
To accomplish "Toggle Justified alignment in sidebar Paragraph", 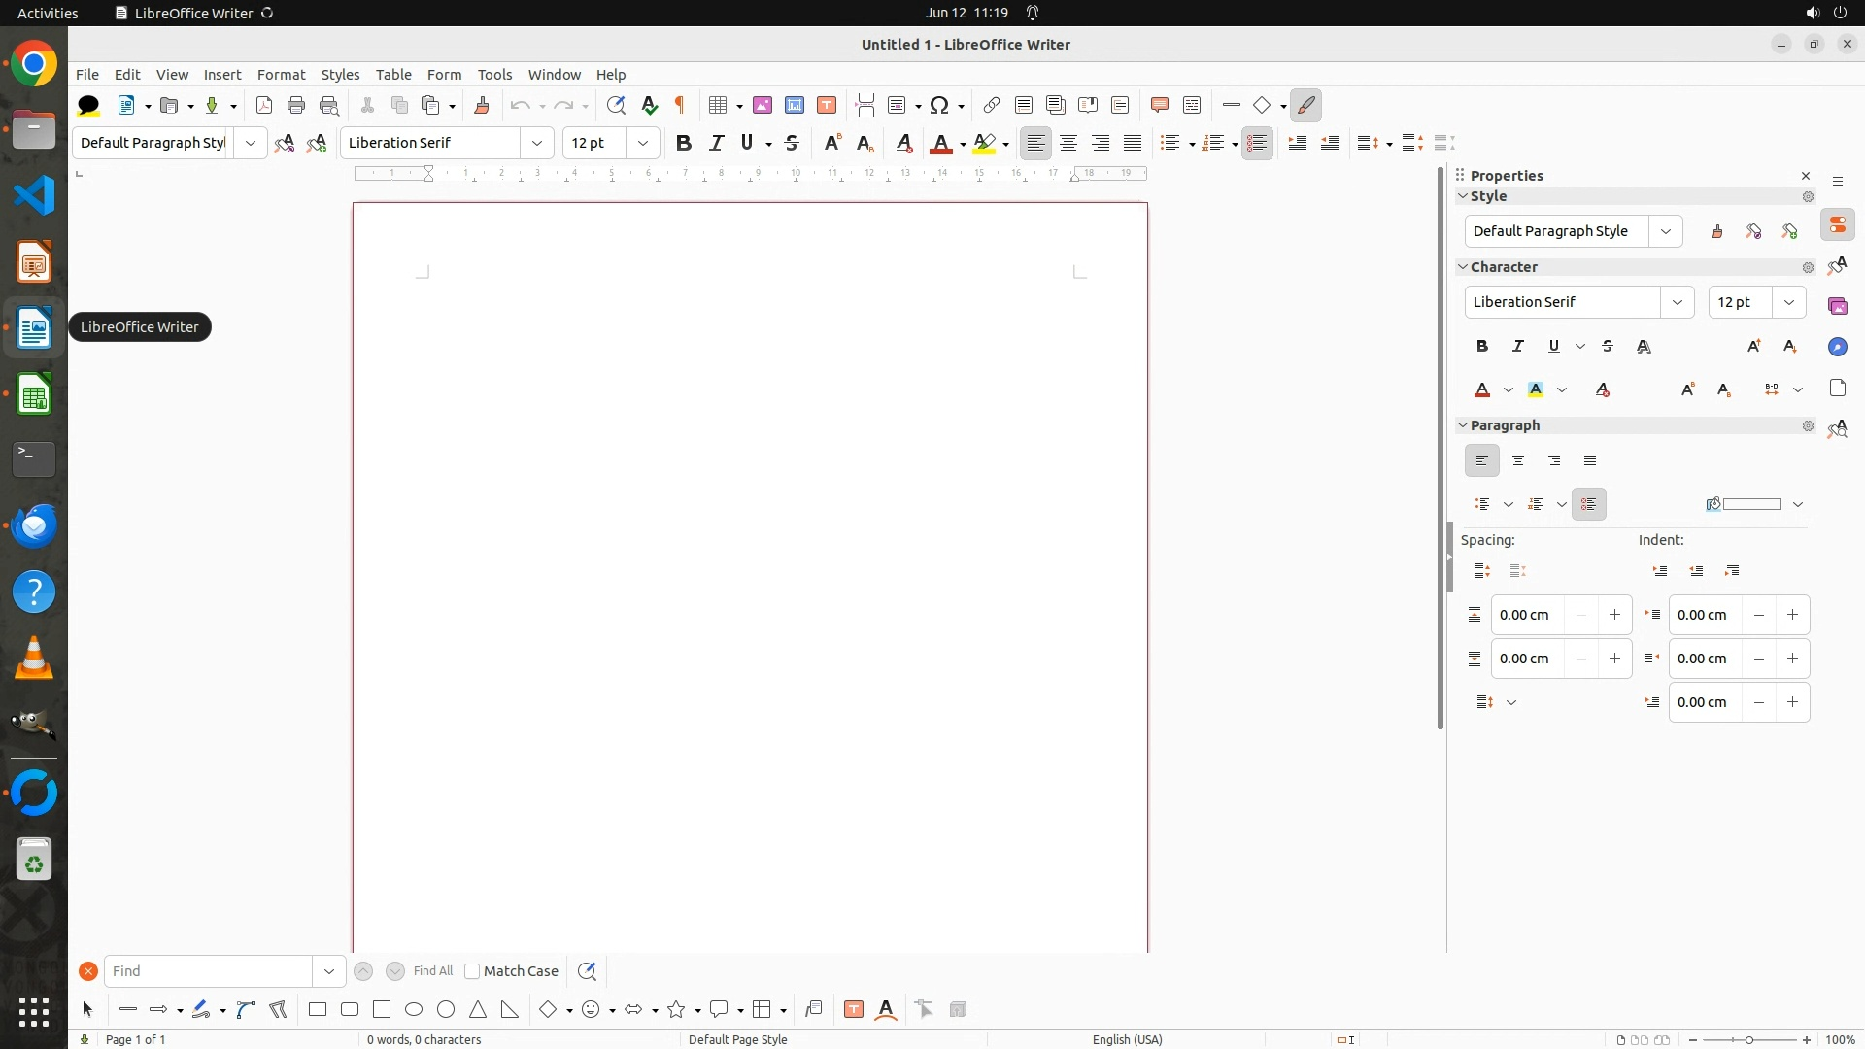I will [1590, 460].
